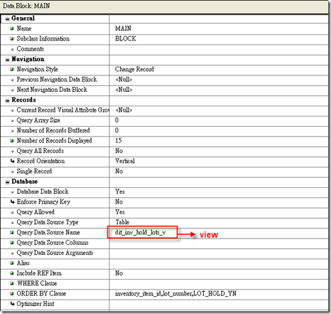Open the Previous Navigation Data Block value
The width and height of the screenshot is (331, 314).
tap(219, 80)
